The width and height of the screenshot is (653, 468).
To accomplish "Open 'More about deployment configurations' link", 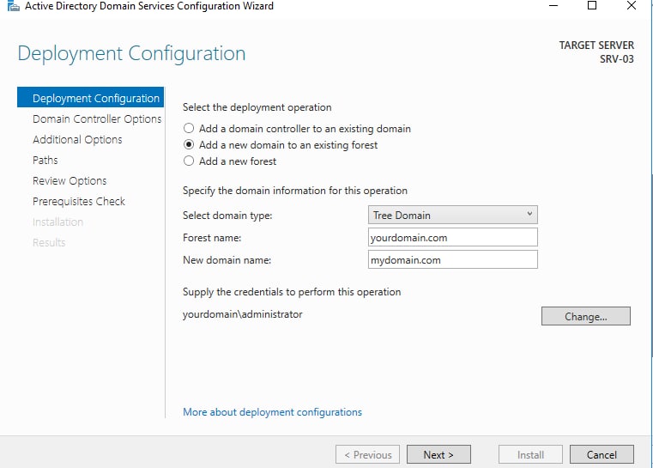I will tap(272, 412).
